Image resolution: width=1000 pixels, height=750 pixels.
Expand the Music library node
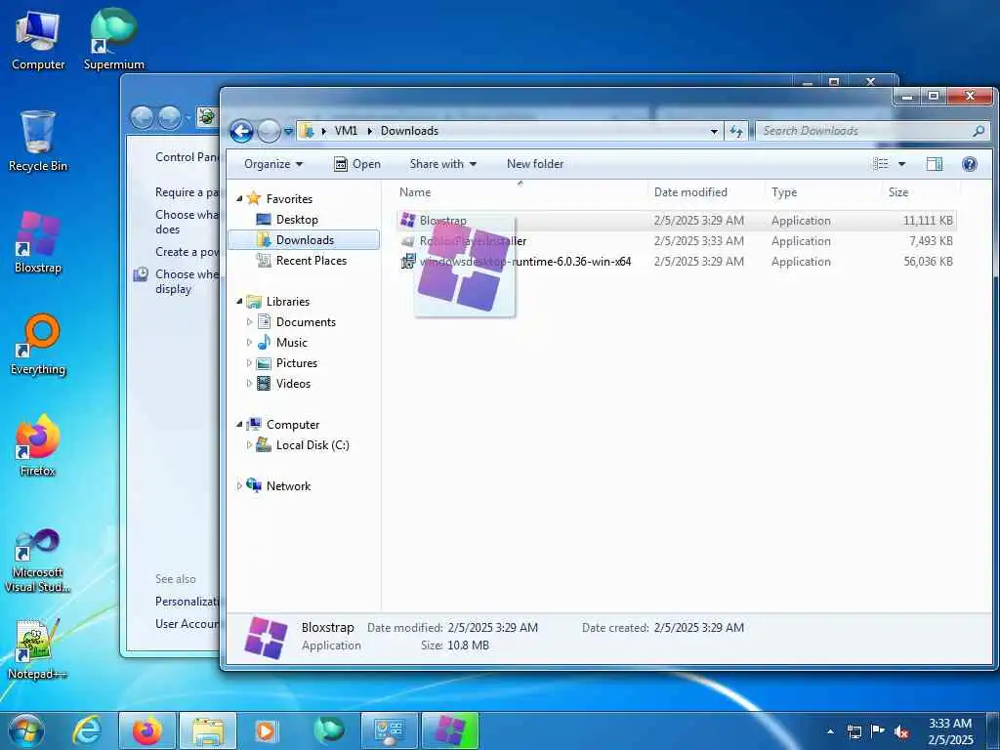click(x=249, y=343)
